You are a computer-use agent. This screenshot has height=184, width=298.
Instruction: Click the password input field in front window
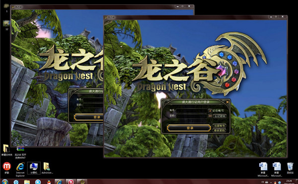[x=191, y=116]
